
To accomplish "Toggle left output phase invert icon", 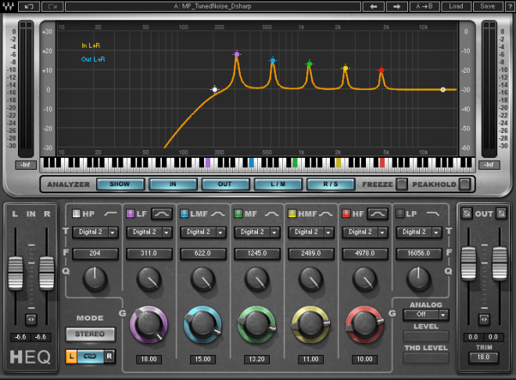I will (467, 213).
